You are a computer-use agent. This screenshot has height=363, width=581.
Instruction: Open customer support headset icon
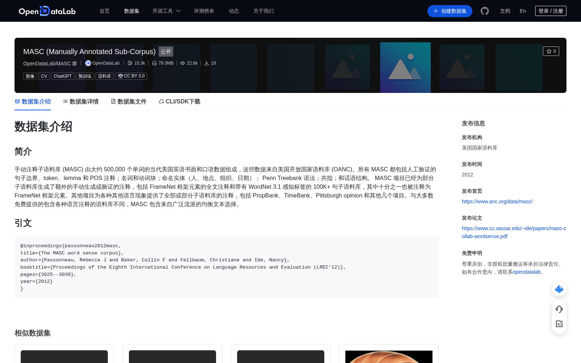click(x=559, y=309)
